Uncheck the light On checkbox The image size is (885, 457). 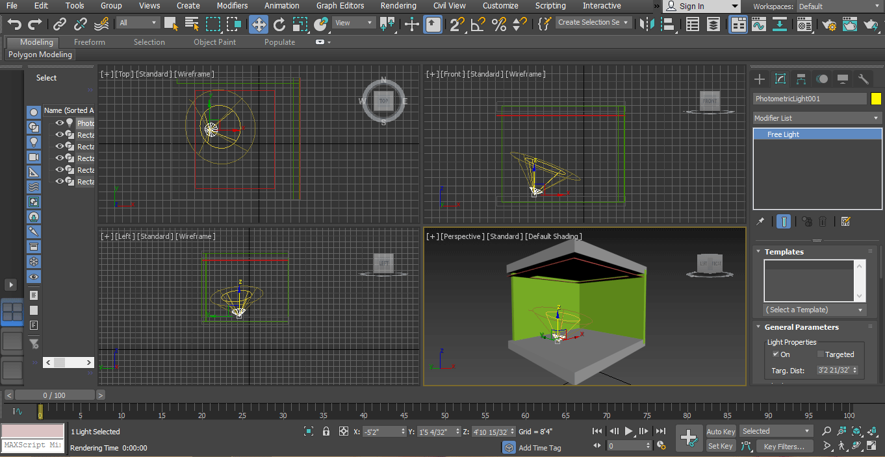[775, 354]
